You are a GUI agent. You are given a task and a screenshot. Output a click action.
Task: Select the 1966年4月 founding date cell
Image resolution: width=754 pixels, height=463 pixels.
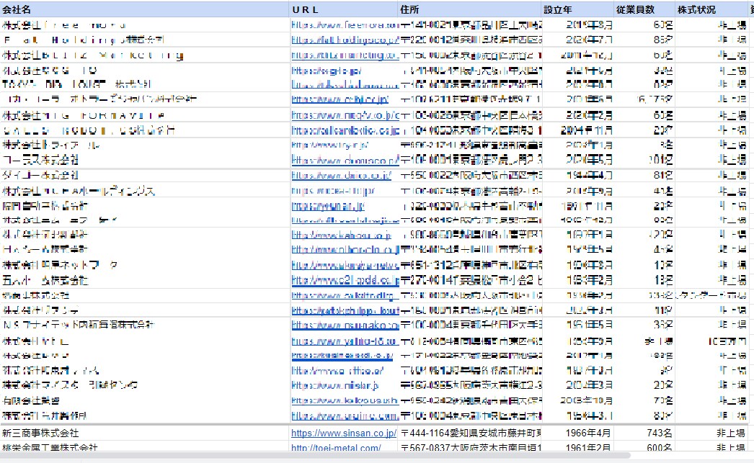pyautogui.click(x=577, y=433)
